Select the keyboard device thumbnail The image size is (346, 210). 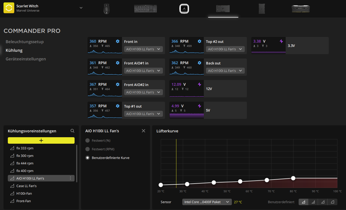[145, 9]
